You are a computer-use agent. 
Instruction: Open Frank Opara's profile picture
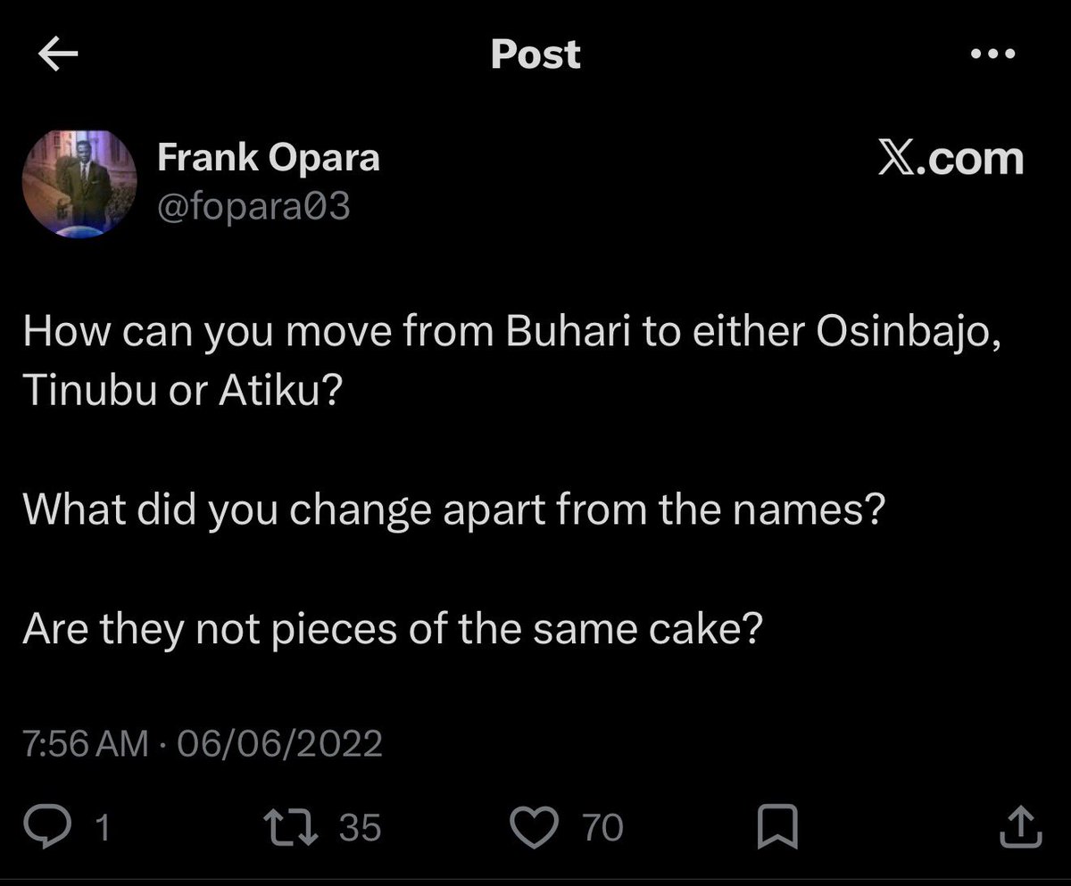click(x=79, y=183)
